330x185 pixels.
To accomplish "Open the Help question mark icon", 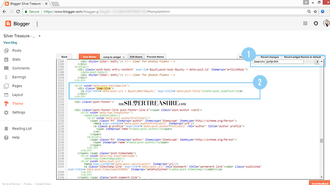I will tap(6, 137).
